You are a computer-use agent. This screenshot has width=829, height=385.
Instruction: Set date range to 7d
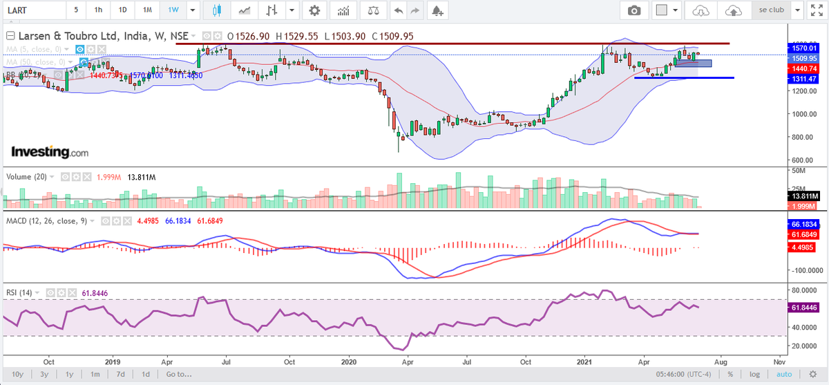coord(121,374)
